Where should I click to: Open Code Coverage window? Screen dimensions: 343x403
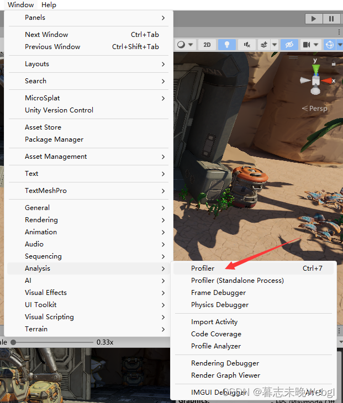254,334
